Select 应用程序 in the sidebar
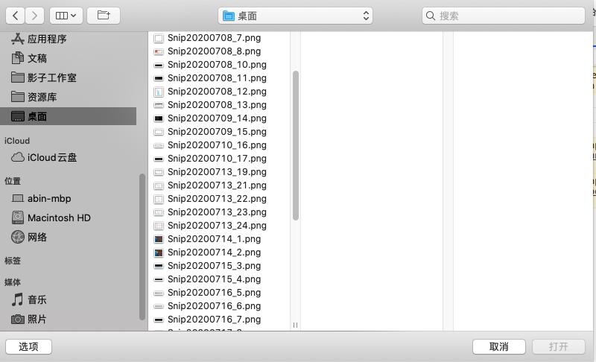The height and width of the screenshot is (362, 596). click(x=69, y=39)
